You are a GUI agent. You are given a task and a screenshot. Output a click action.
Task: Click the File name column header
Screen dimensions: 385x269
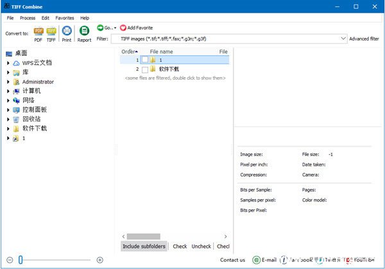pyautogui.click(x=161, y=51)
